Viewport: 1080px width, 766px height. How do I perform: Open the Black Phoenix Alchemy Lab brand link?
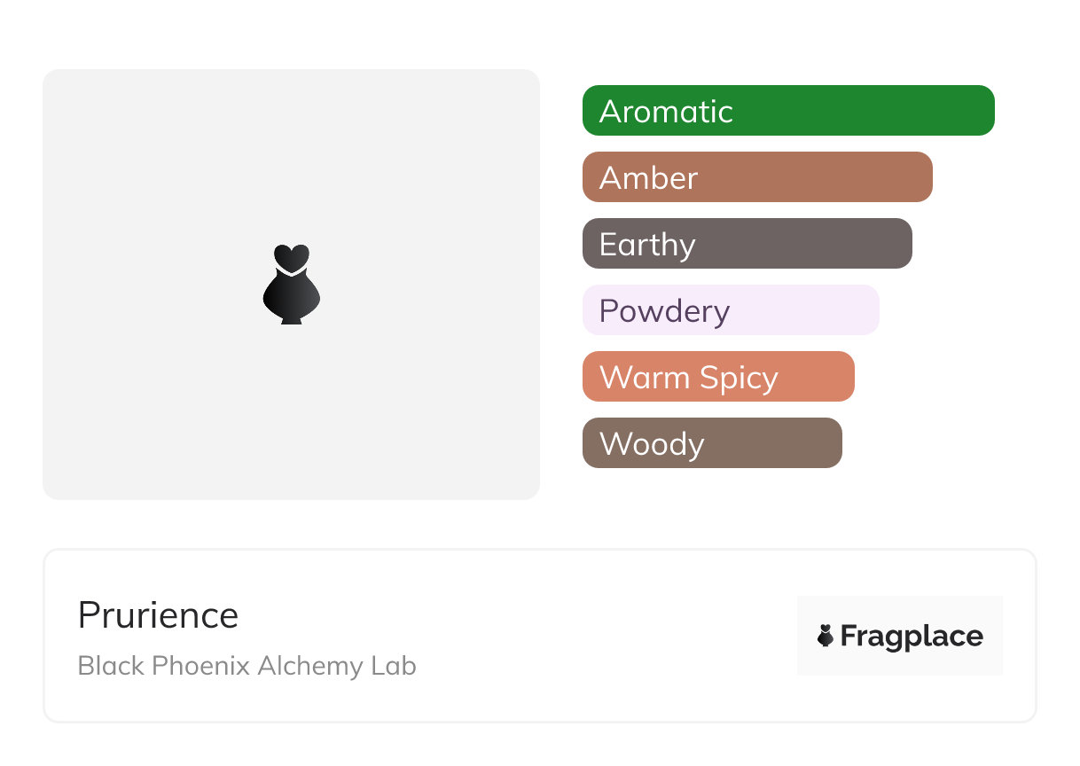[247, 666]
